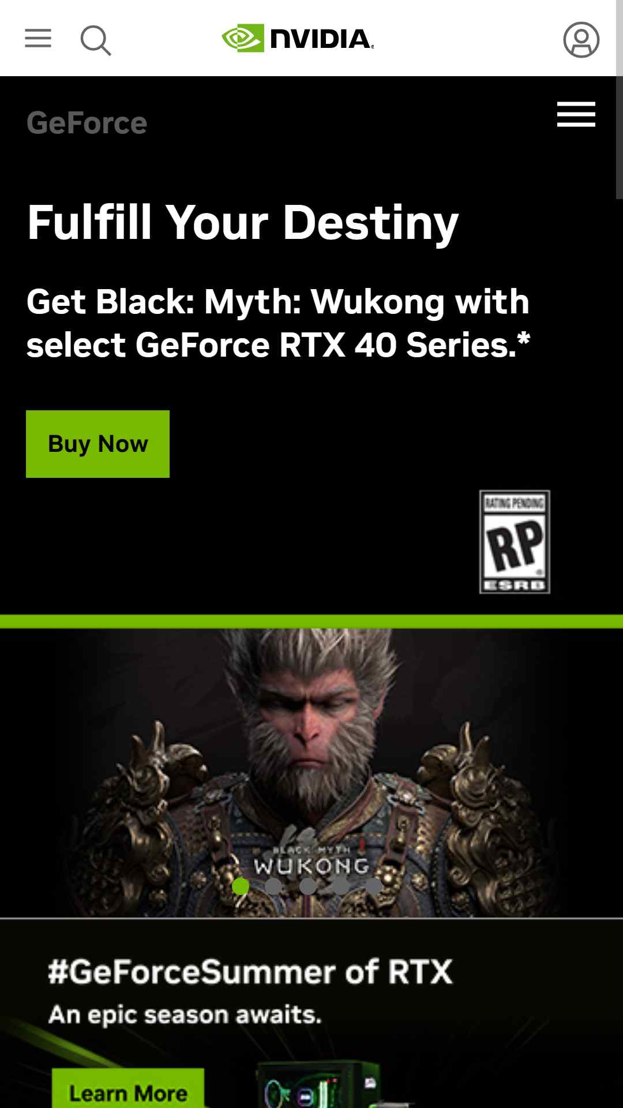Open the search magnifier icon
Viewport: 623px width, 1108px height.
coord(96,40)
